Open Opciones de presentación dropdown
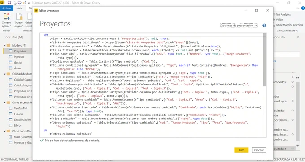 [239, 26]
